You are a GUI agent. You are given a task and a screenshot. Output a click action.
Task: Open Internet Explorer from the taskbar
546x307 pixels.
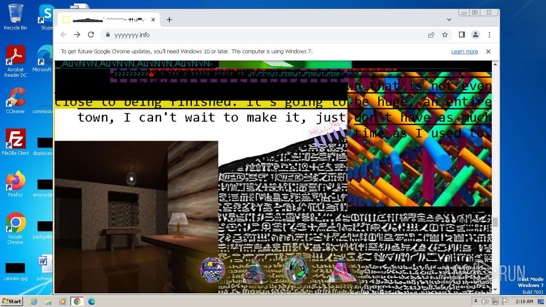click(34, 301)
